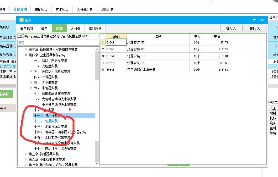The height and width of the screenshot is (177, 278).
Task: Open the quota library dropdown
Action: (97, 36)
